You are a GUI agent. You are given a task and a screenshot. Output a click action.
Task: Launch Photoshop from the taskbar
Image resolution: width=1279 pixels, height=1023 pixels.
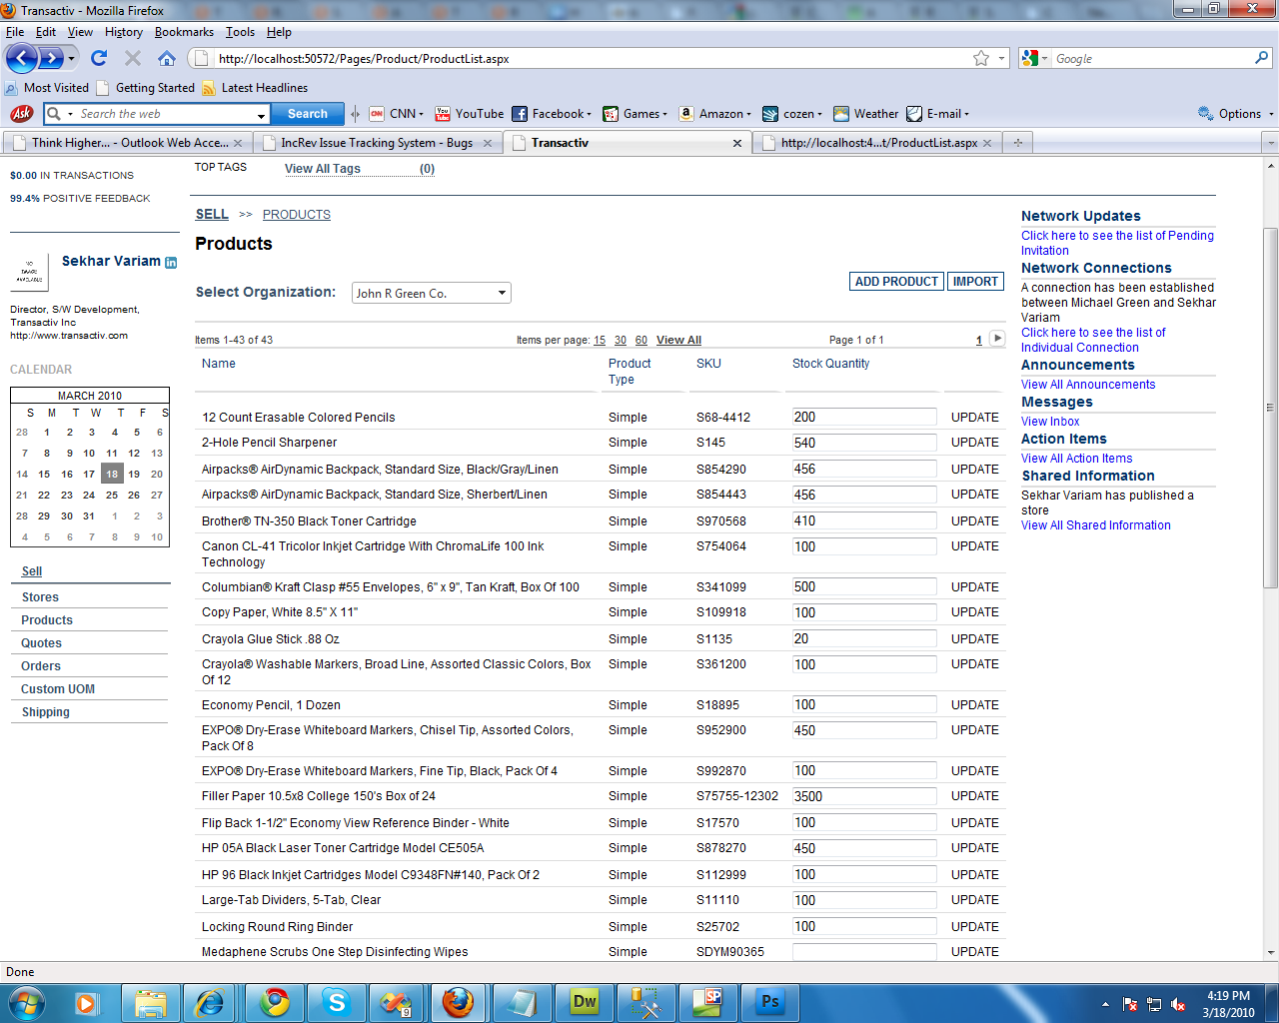[769, 1002]
